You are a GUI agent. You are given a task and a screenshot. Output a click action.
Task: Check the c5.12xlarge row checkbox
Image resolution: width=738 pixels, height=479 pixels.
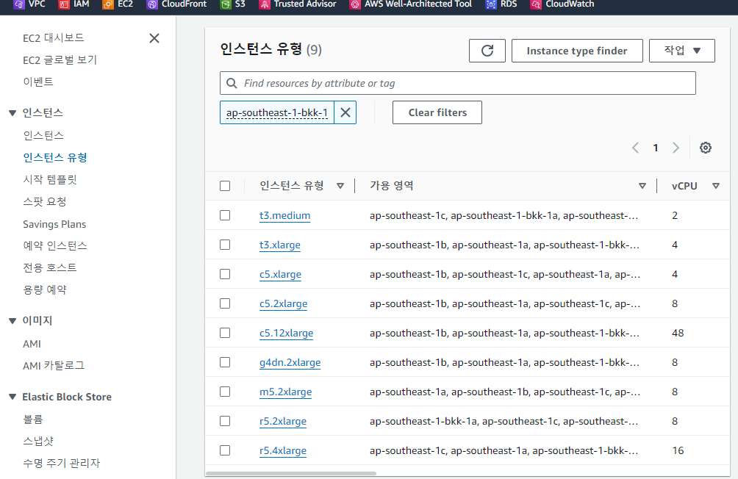[225, 333]
